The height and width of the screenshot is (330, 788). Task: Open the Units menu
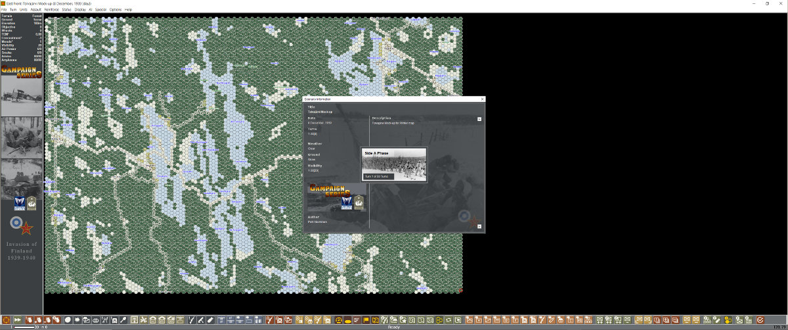(24, 10)
